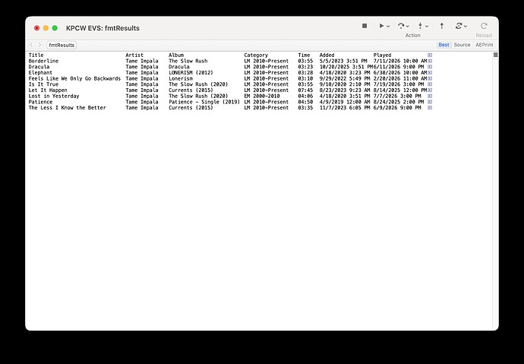Click the time '07:45'
The height and width of the screenshot is (364, 524).
click(x=305, y=90)
